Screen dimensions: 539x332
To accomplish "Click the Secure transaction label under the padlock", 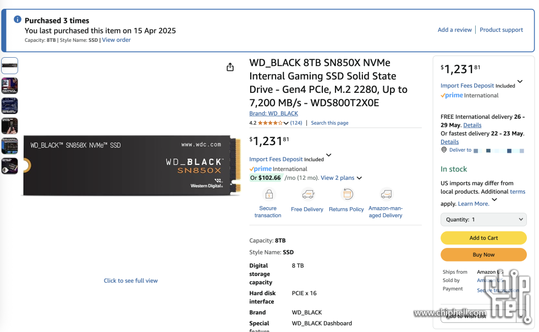I will click(x=268, y=212).
